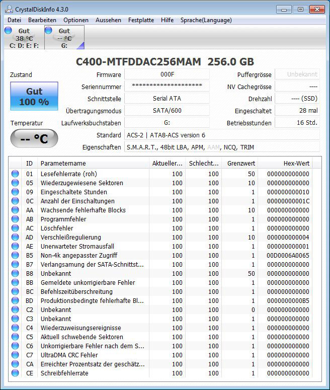This screenshot has height=390, width=330.
Task: Click the Aktueller... column header
Action: tap(167, 164)
